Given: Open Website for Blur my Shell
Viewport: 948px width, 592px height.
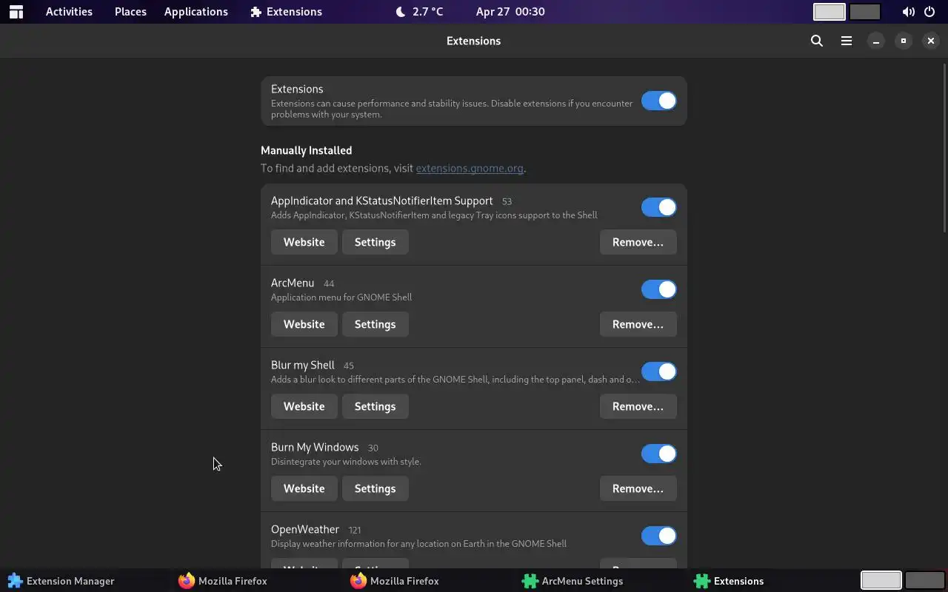Looking at the screenshot, I should click(304, 406).
